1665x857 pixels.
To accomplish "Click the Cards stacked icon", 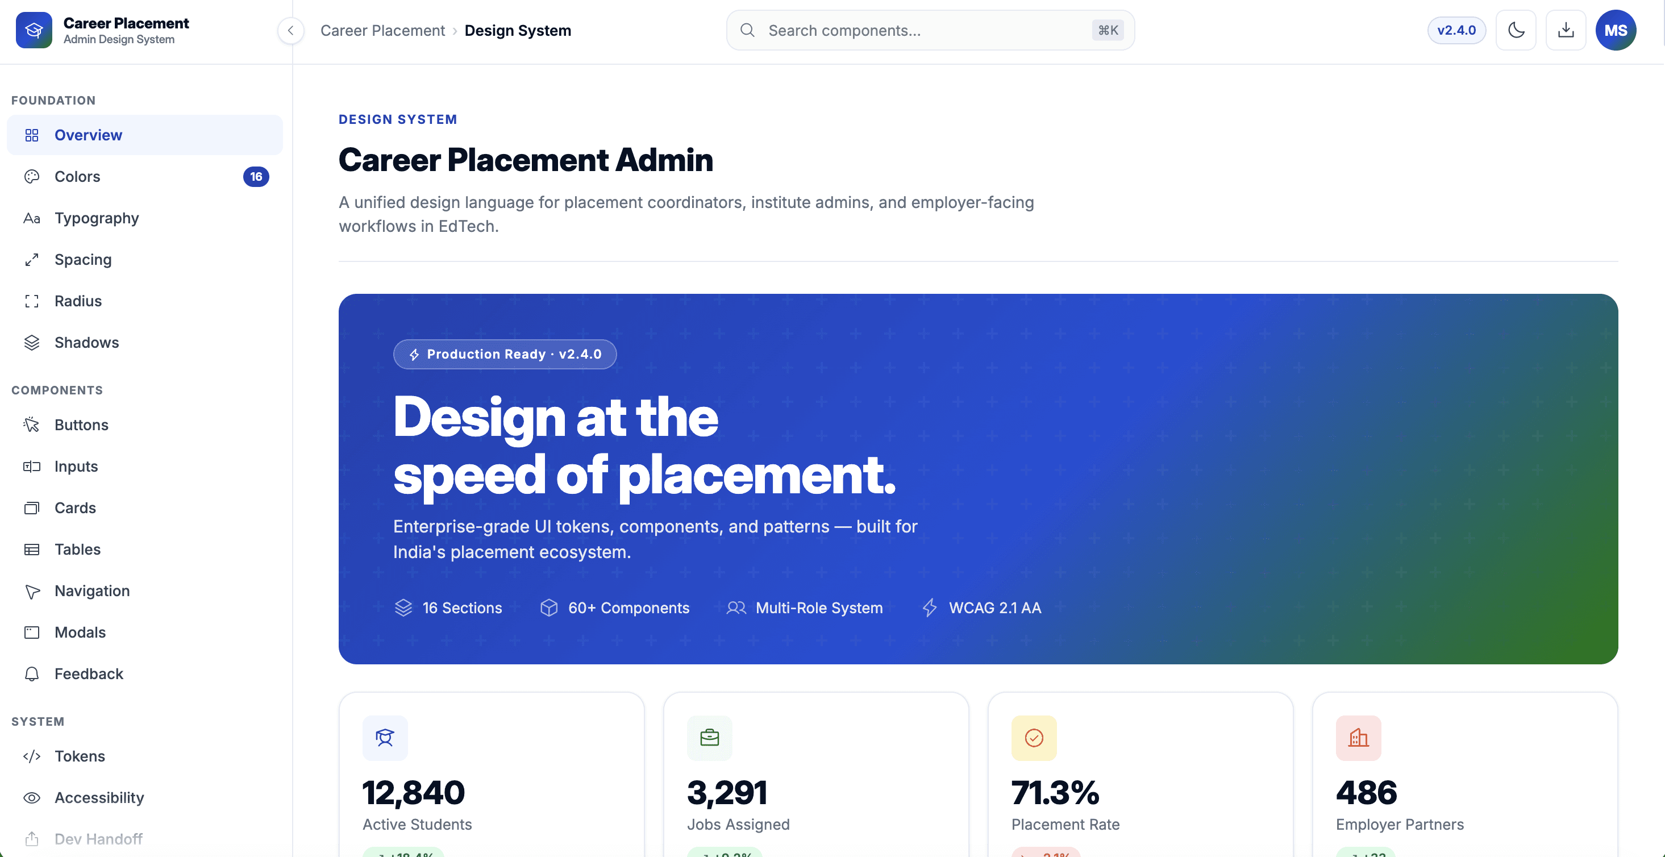I will coord(32,507).
